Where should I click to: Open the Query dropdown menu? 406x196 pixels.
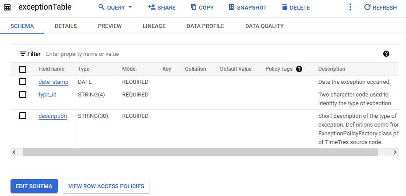[x=115, y=7]
